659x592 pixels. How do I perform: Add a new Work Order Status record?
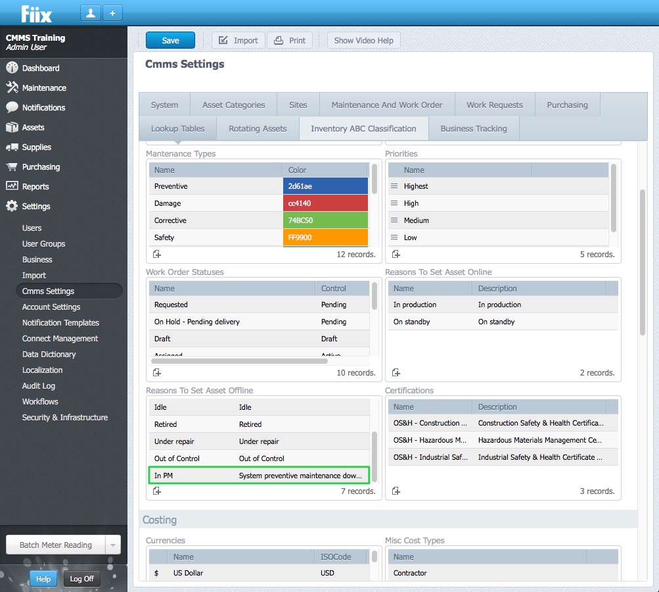(x=157, y=372)
